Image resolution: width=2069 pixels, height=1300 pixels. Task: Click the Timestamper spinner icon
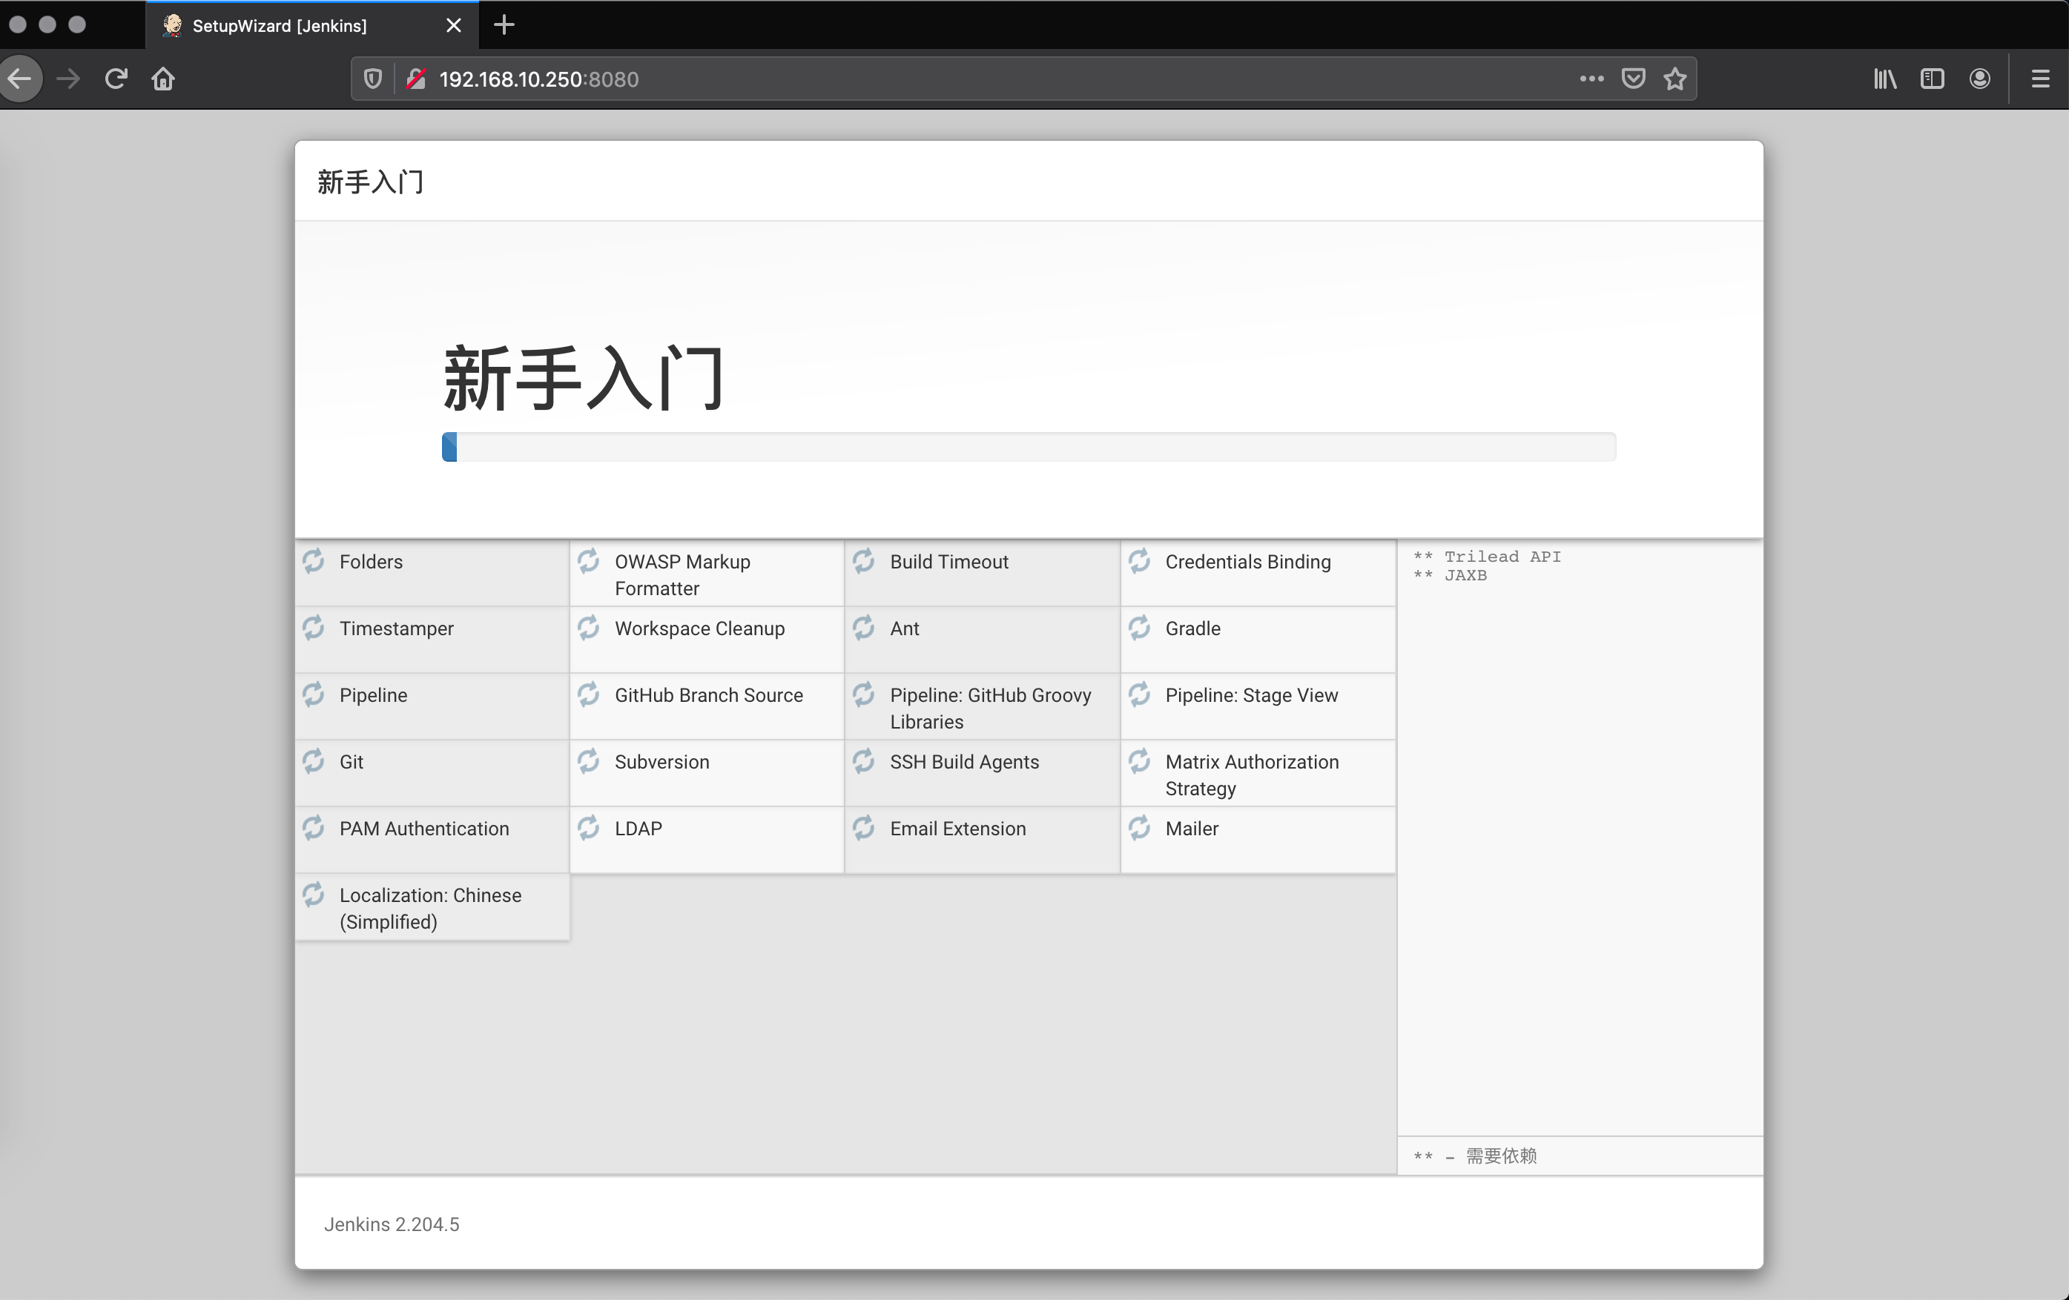pyautogui.click(x=314, y=628)
